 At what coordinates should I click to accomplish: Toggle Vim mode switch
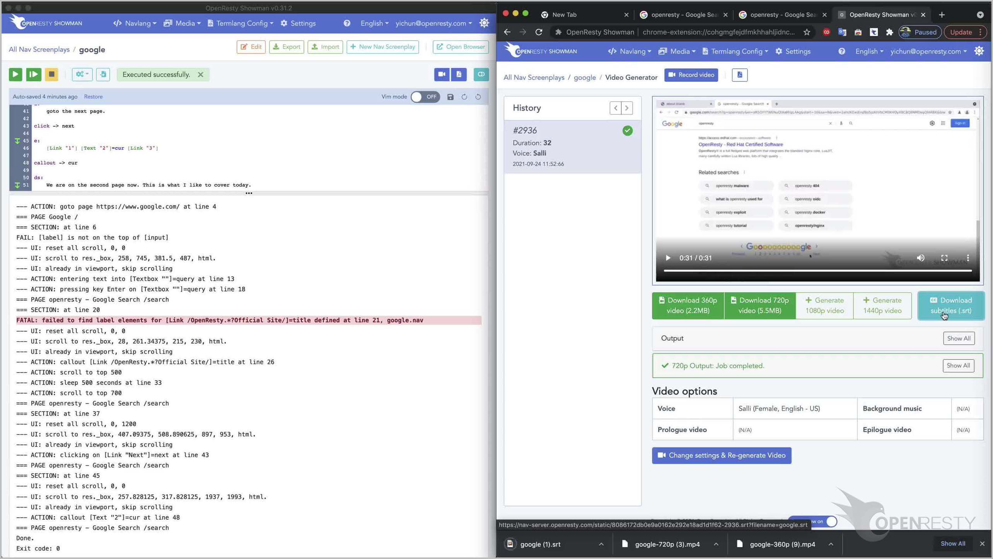coord(424,96)
